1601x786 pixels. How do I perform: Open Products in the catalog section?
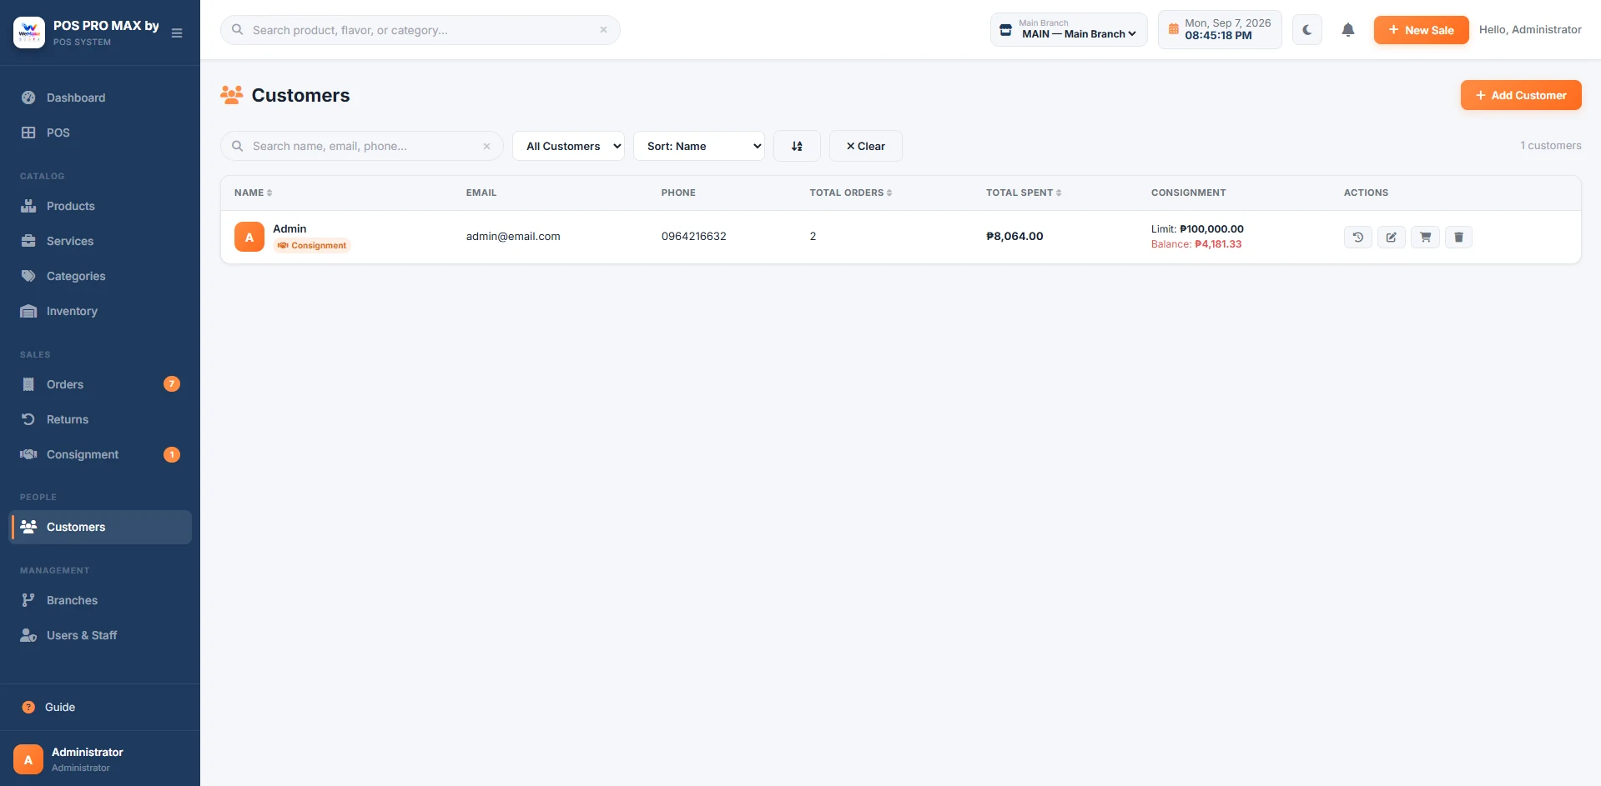[x=100, y=206]
